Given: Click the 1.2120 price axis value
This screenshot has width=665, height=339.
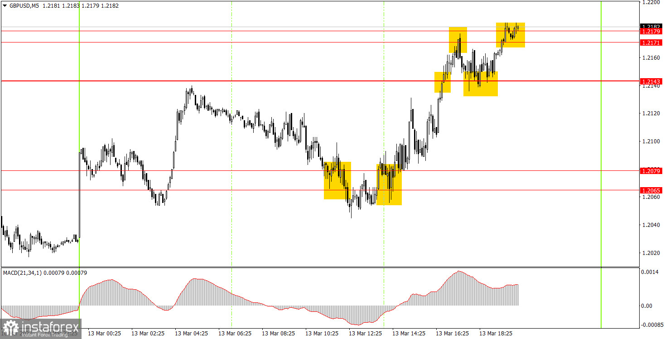Looking at the screenshot, I should coord(652,113).
